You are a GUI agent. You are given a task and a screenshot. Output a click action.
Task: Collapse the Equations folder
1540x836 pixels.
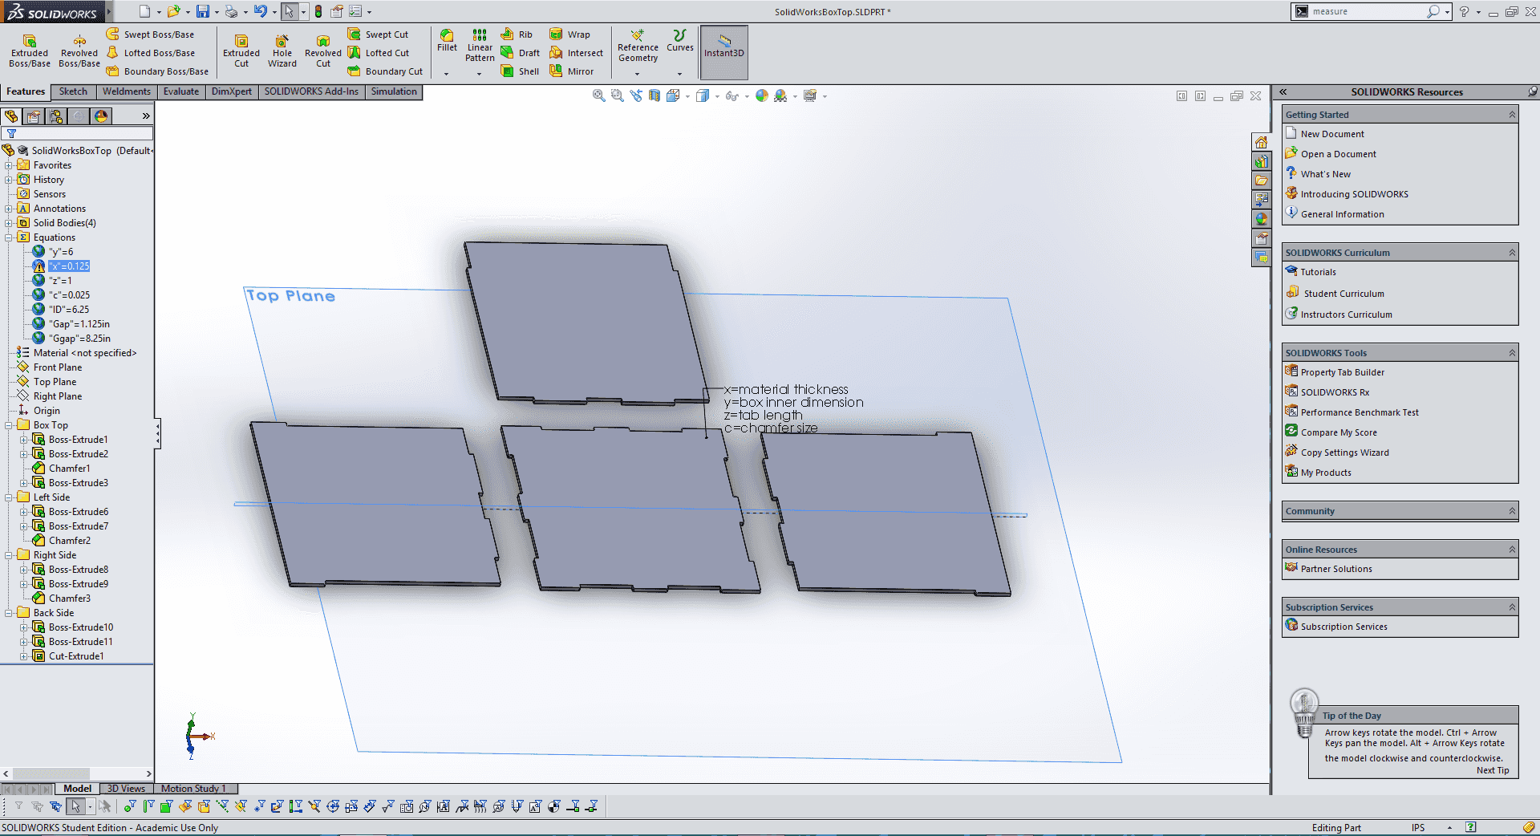9,237
